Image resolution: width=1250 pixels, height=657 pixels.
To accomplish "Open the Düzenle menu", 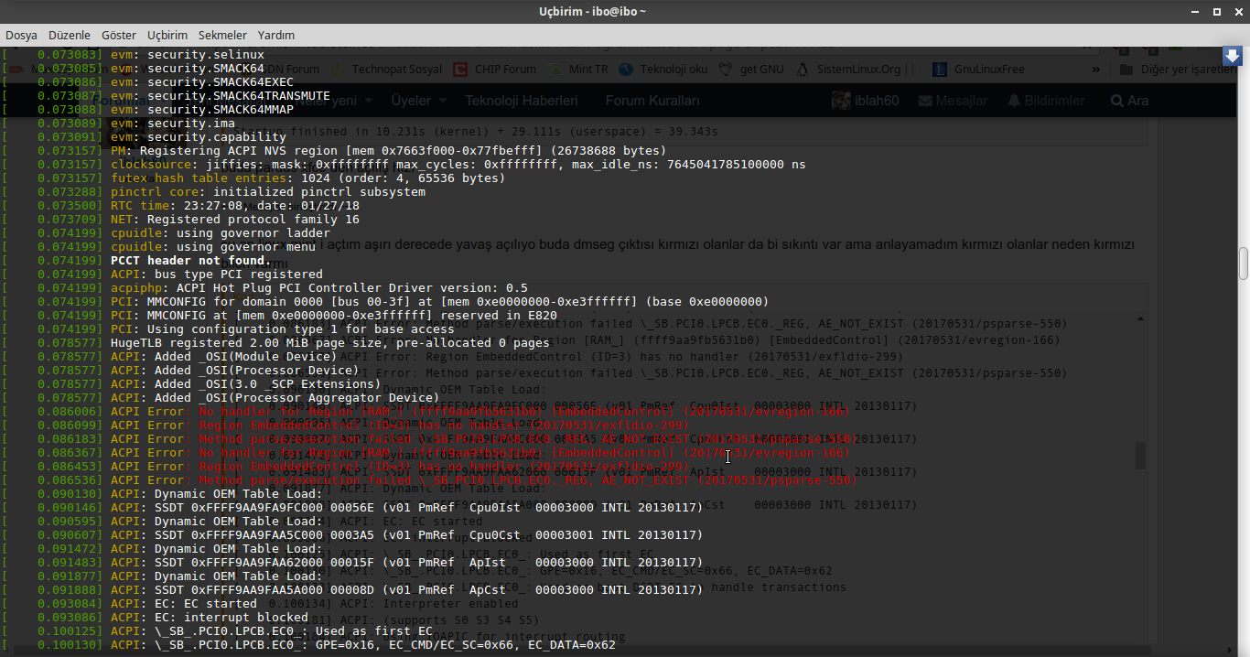I will click(70, 35).
